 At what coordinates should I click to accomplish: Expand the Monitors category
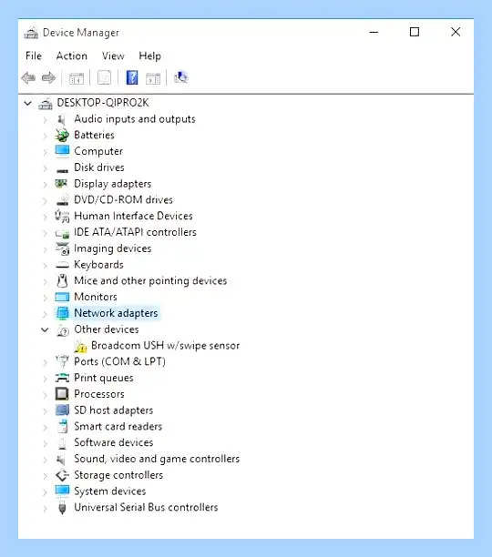pos(45,298)
